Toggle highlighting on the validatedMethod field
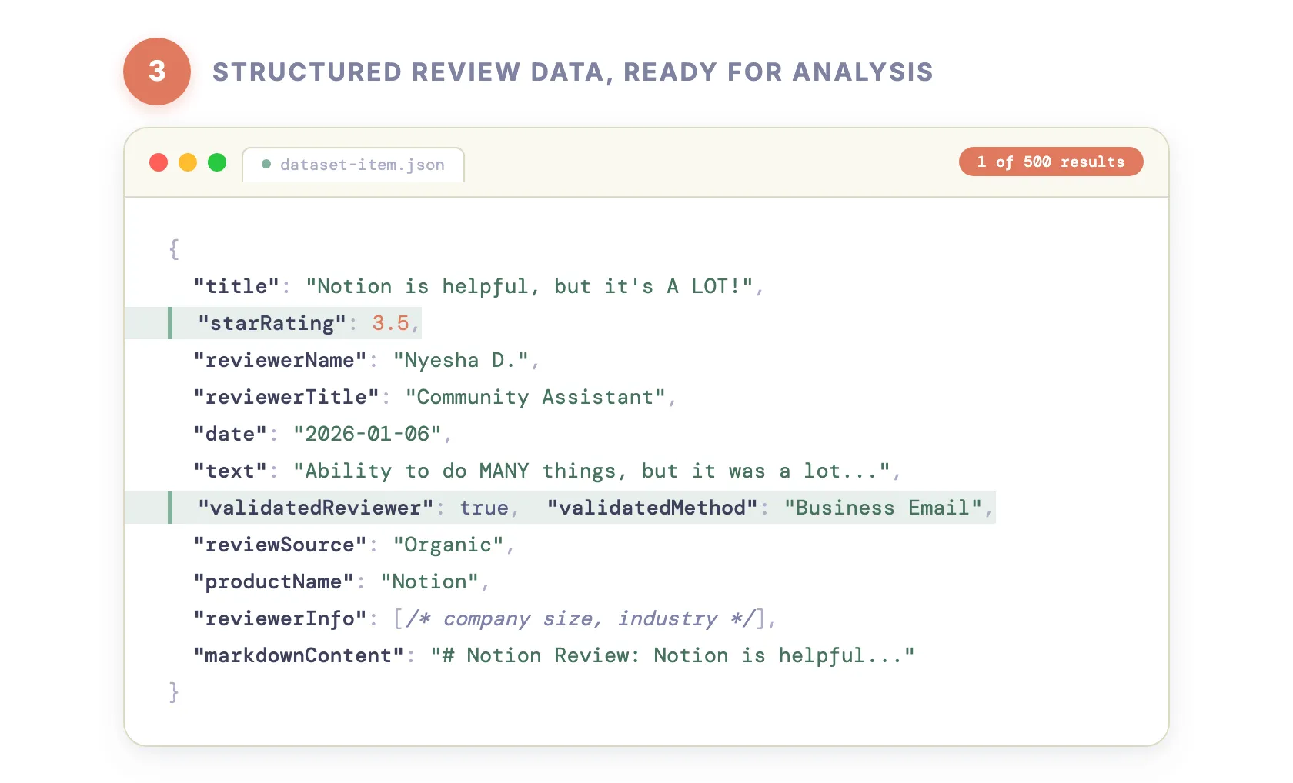The image size is (1293, 783). coord(650,508)
